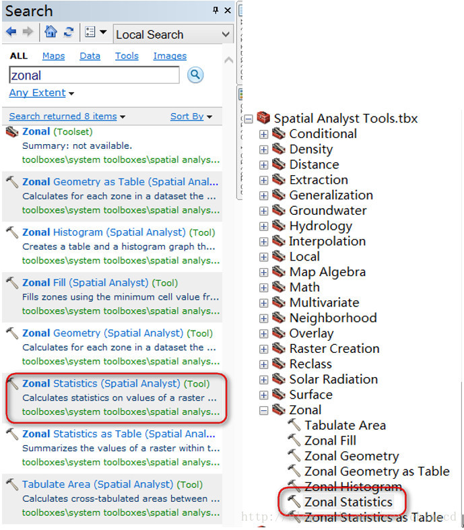Open Zonal Geometry as Table result

(x=120, y=182)
